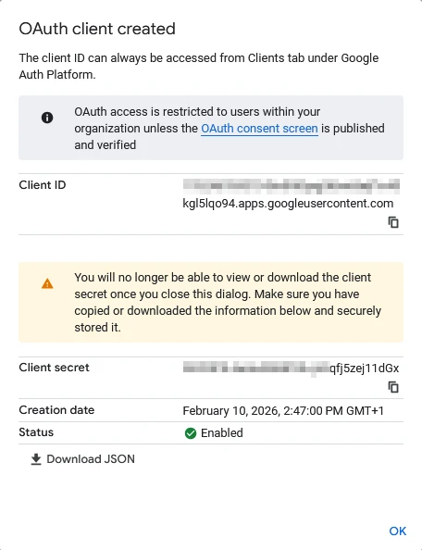
Task: Click the gray OAuth access restriction notice
Action: coord(211,128)
